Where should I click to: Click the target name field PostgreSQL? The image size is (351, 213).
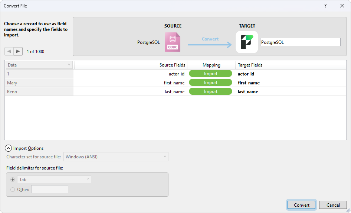[300, 42]
